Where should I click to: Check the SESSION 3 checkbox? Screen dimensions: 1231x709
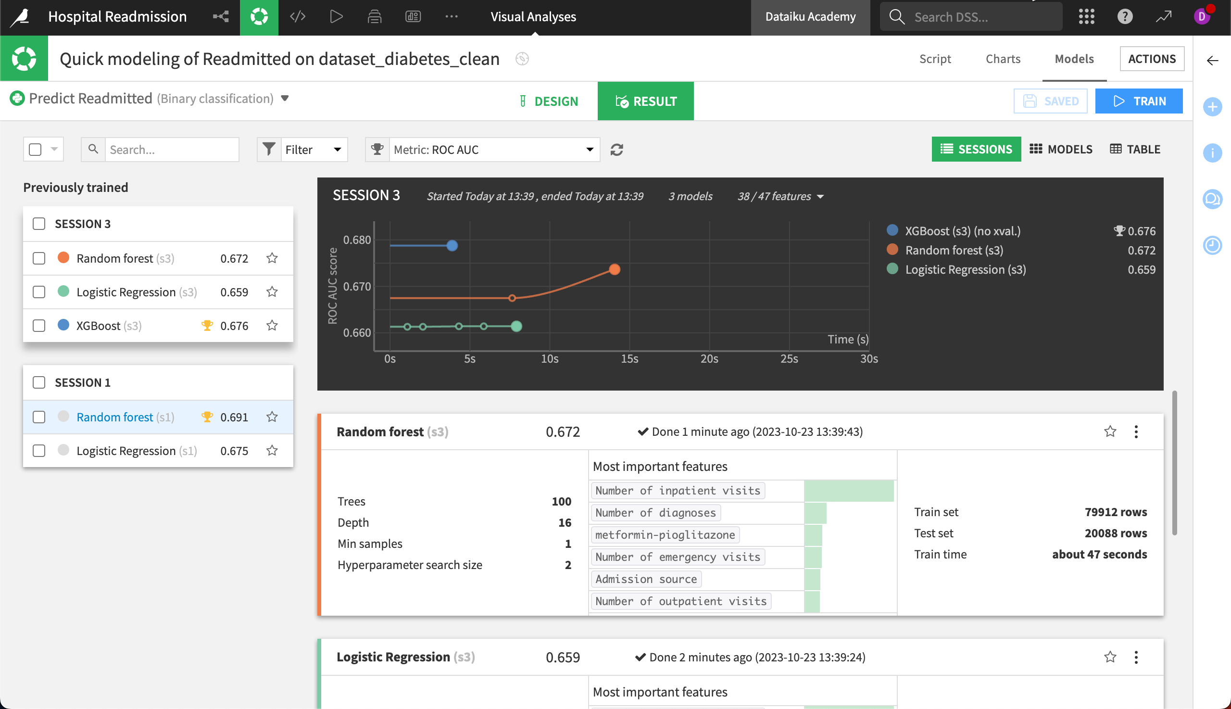pyautogui.click(x=39, y=224)
